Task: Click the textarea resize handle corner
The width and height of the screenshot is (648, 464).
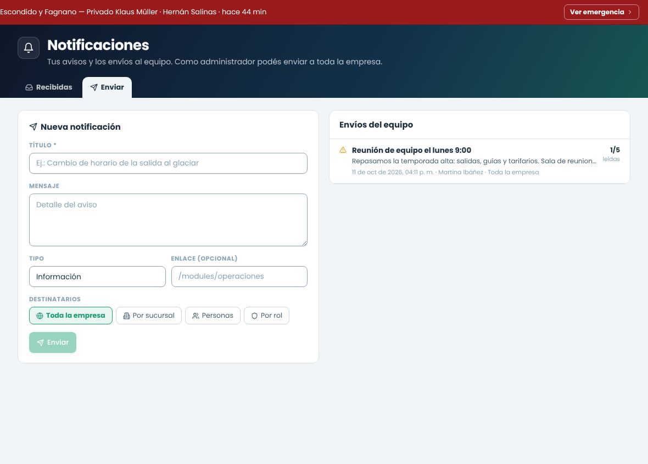Action: (x=304, y=243)
